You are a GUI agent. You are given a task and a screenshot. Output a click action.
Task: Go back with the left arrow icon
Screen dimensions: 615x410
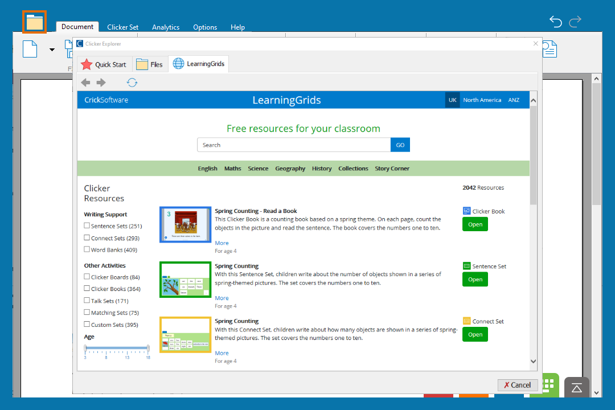pos(85,83)
